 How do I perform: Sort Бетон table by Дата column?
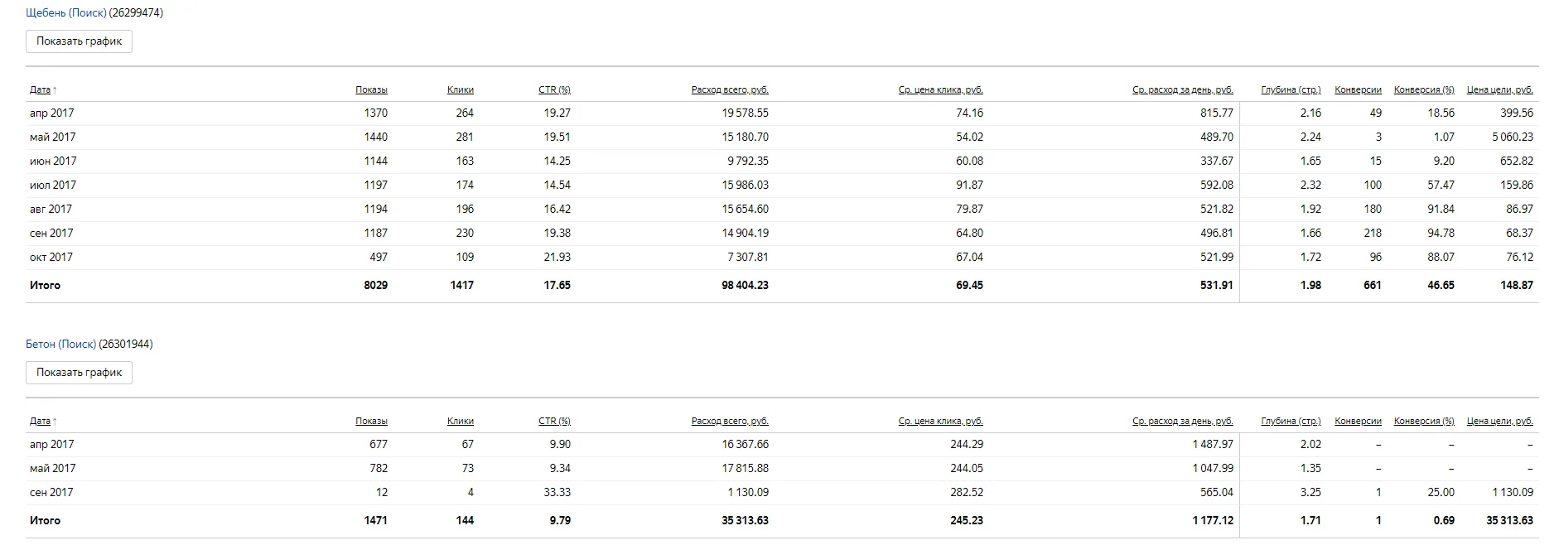(x=41, y=421)
